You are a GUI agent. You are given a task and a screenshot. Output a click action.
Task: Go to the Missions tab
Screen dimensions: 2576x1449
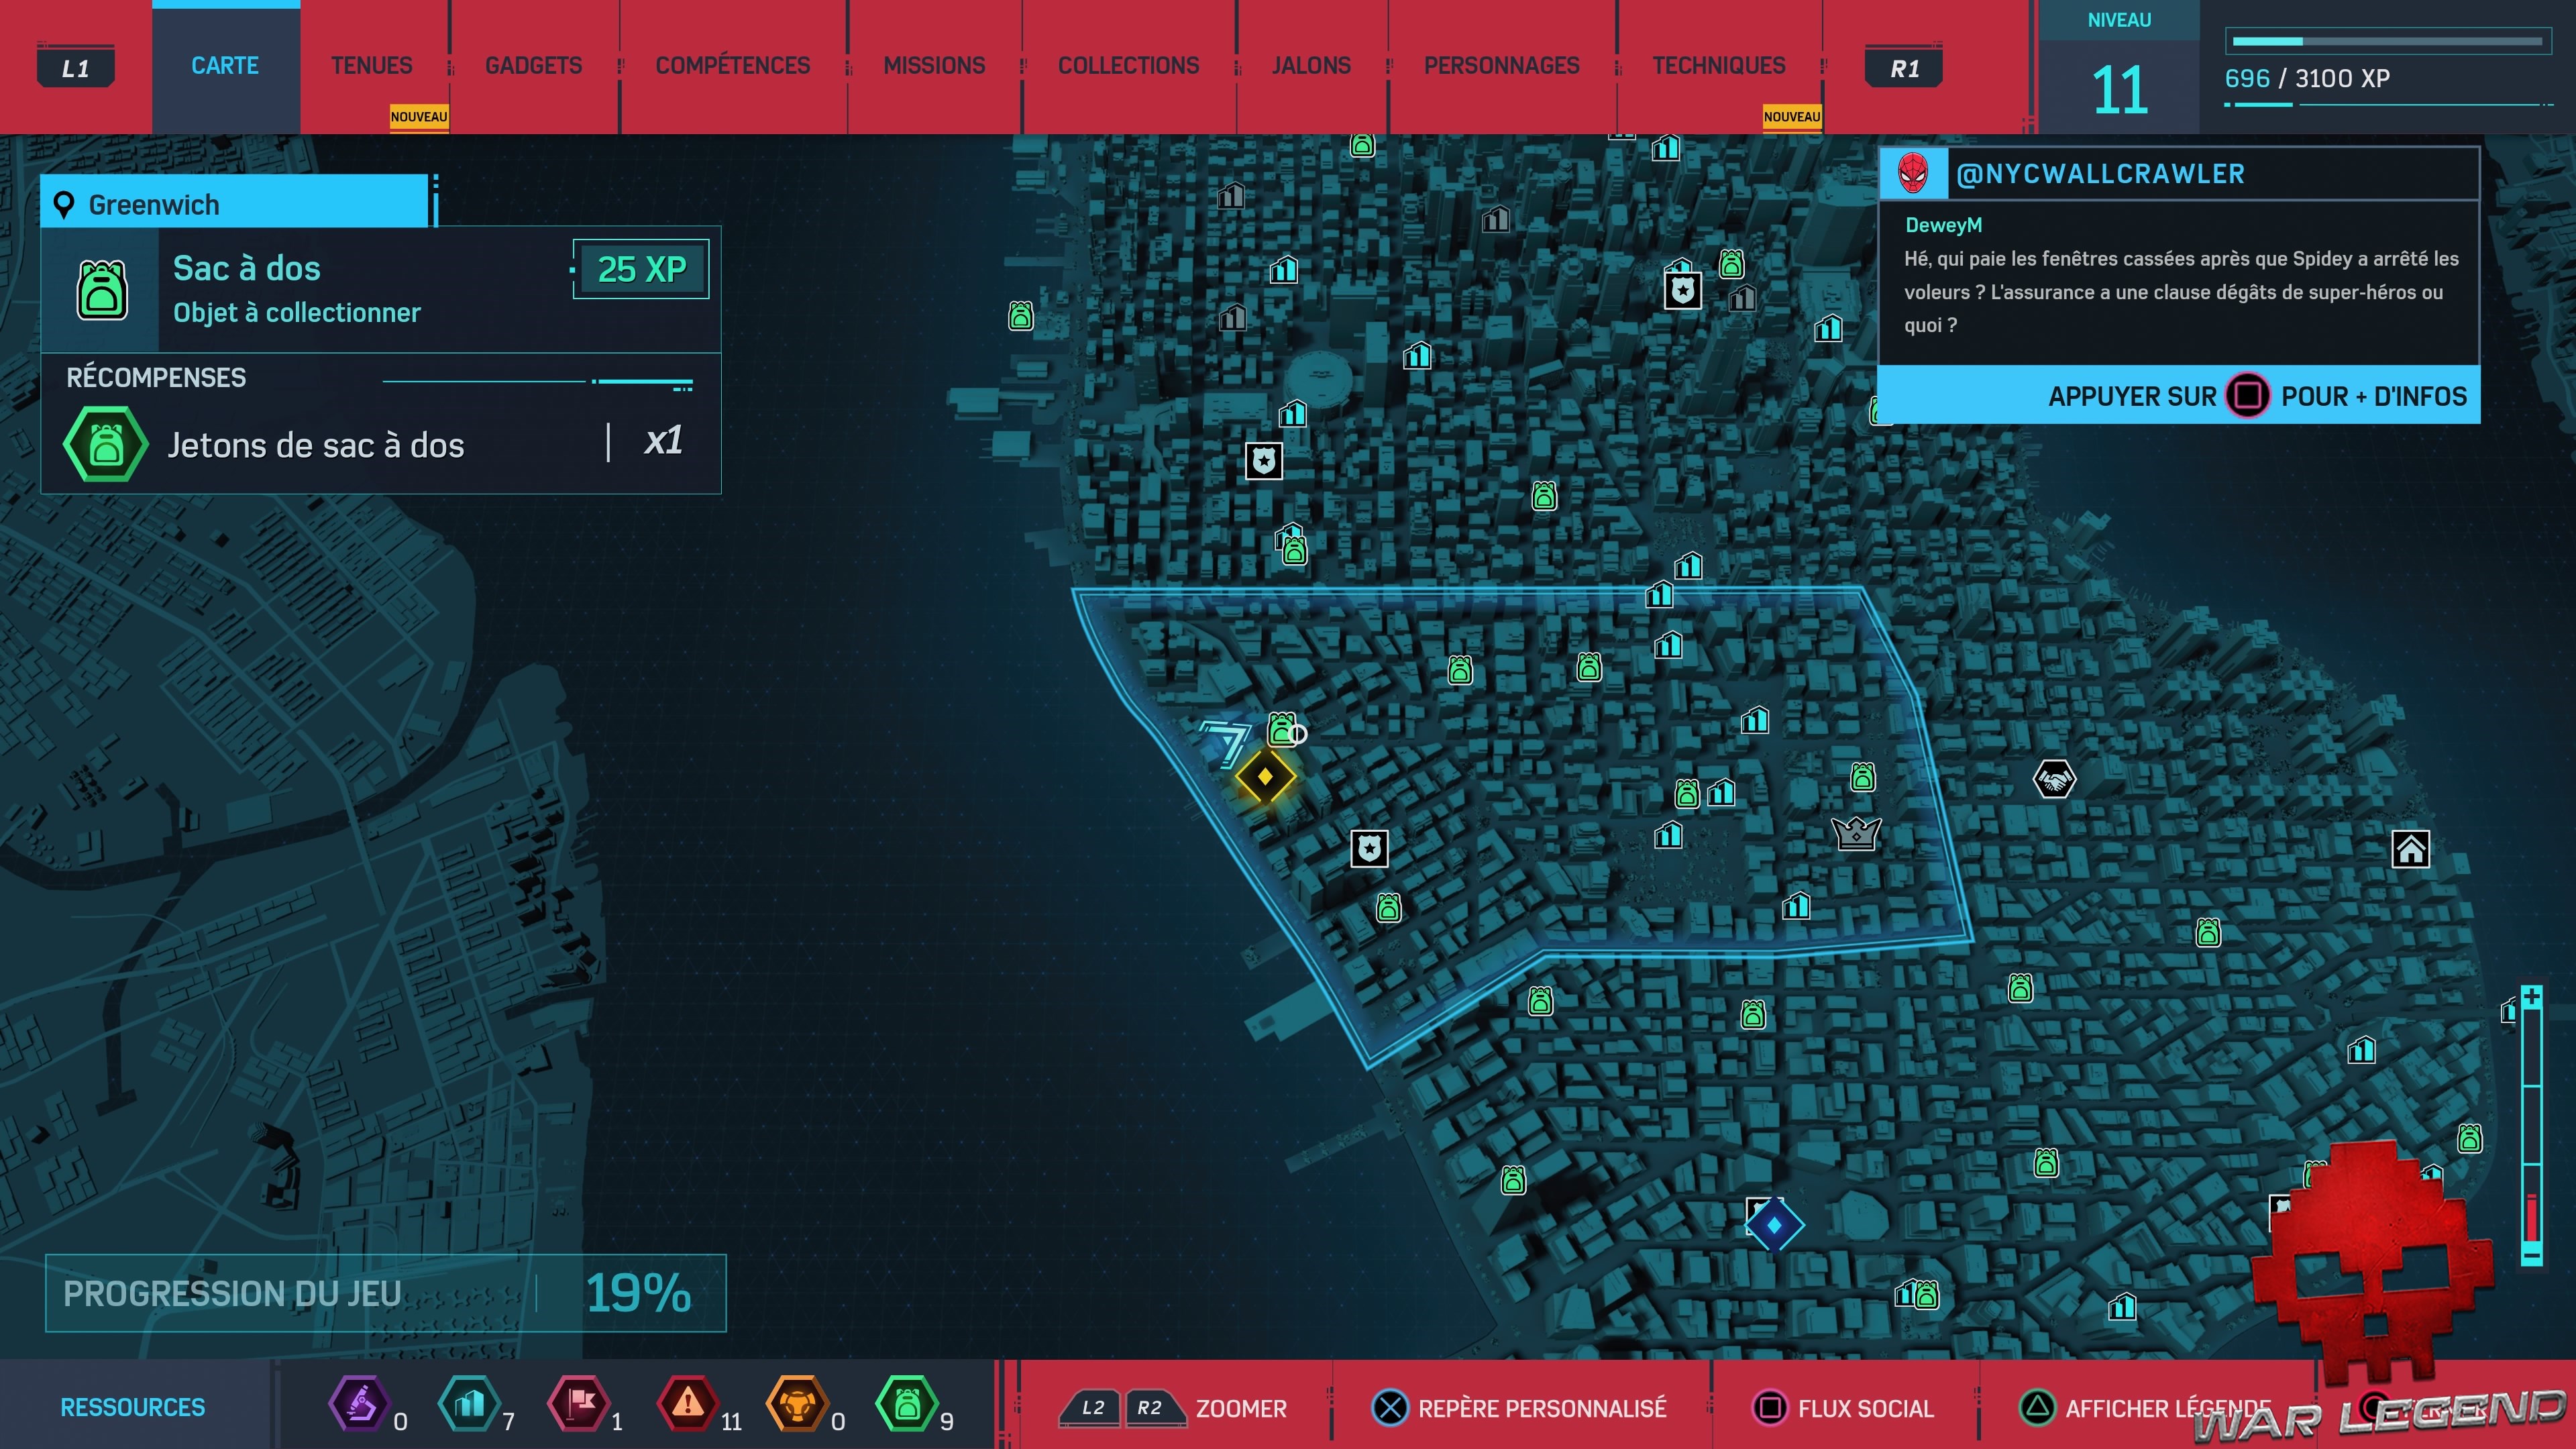click(x=934, y=66)
